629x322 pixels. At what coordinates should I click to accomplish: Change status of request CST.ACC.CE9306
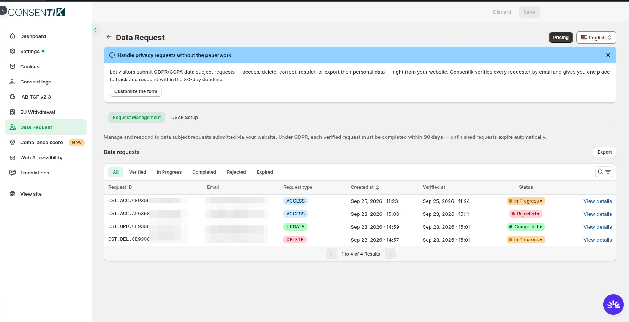click(526, 201)
